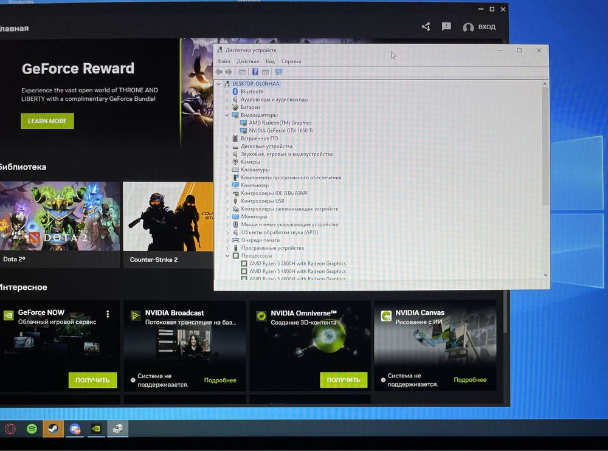Select first AMD Ryzen 5 4600H processor entry
608x451 pixels.
(298, 263)
